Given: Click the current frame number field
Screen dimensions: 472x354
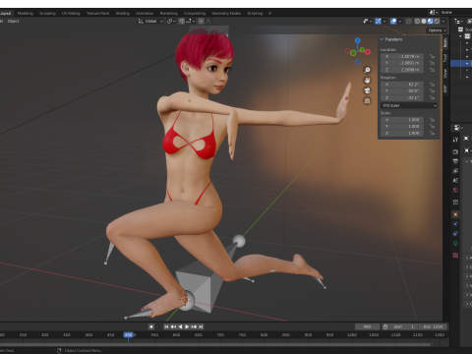Looking at the screenshot, I should 367,326.
